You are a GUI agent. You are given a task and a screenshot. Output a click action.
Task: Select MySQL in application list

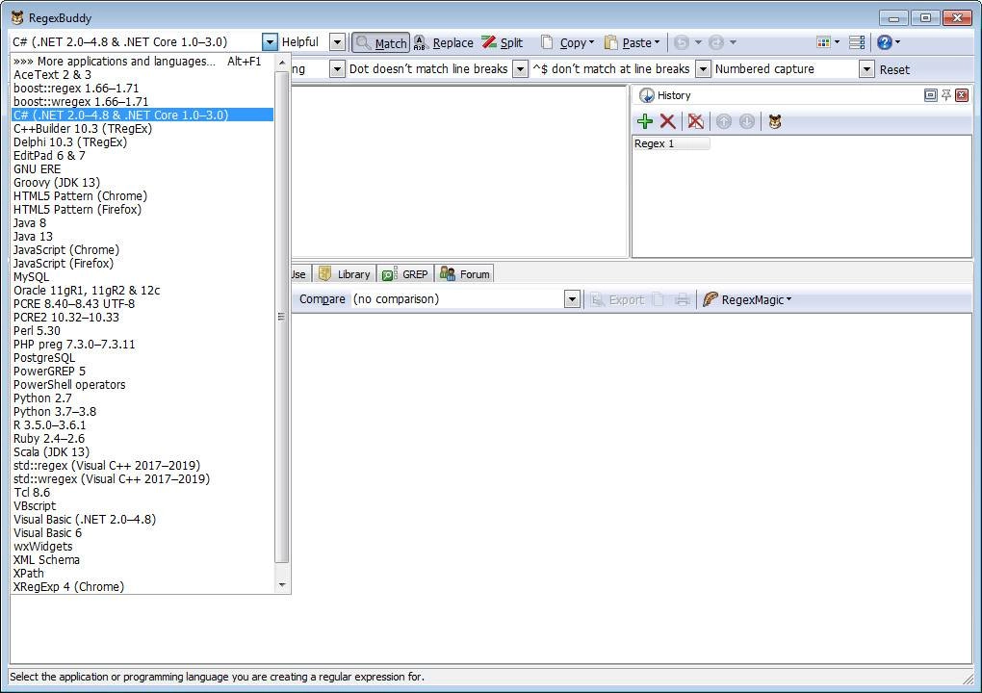142,276
